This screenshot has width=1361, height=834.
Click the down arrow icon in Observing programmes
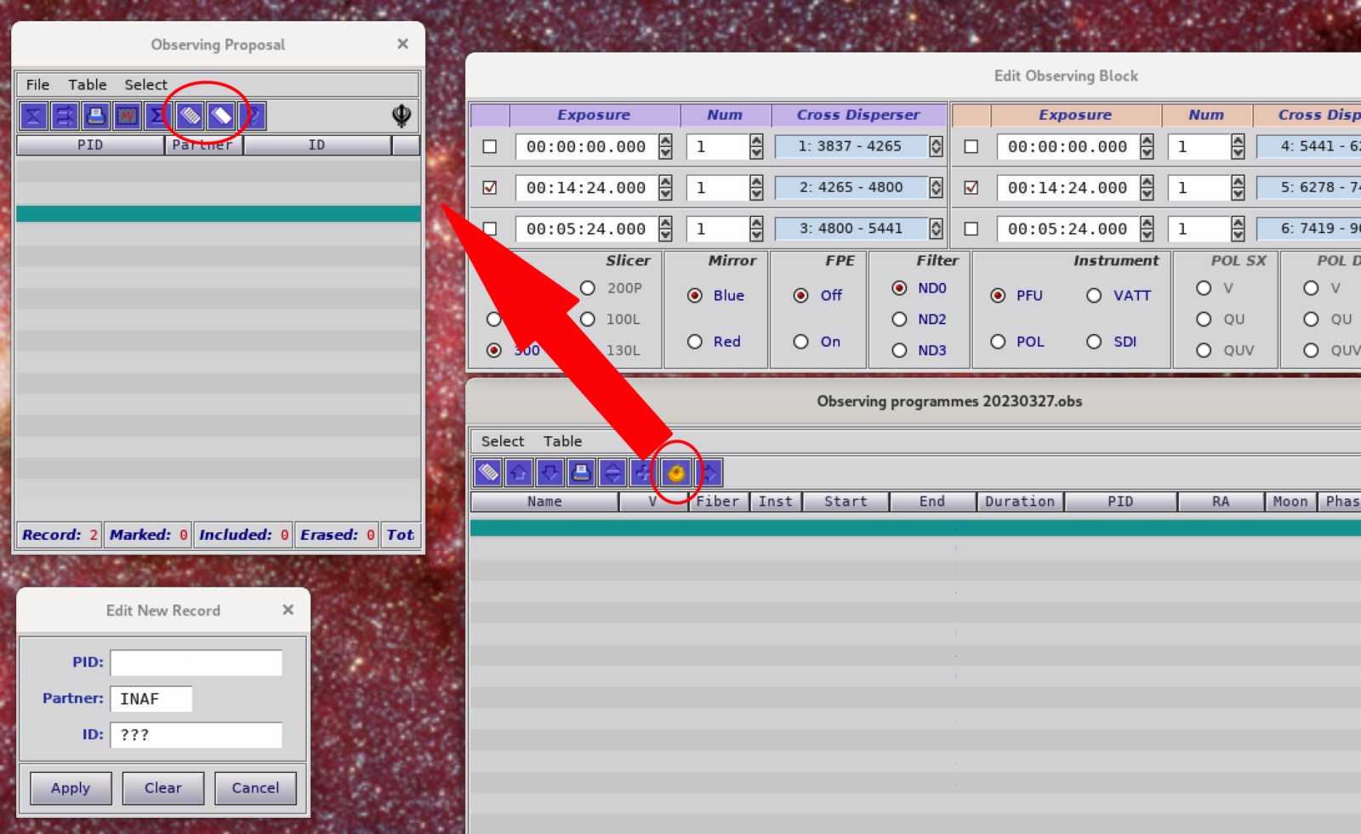pos(550,473)
